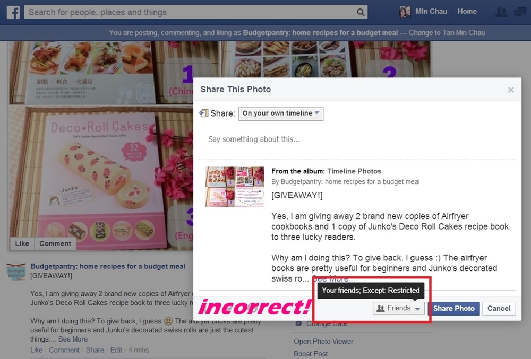Open the friend requests icon

pyautogui.click(x=501, y=13)
